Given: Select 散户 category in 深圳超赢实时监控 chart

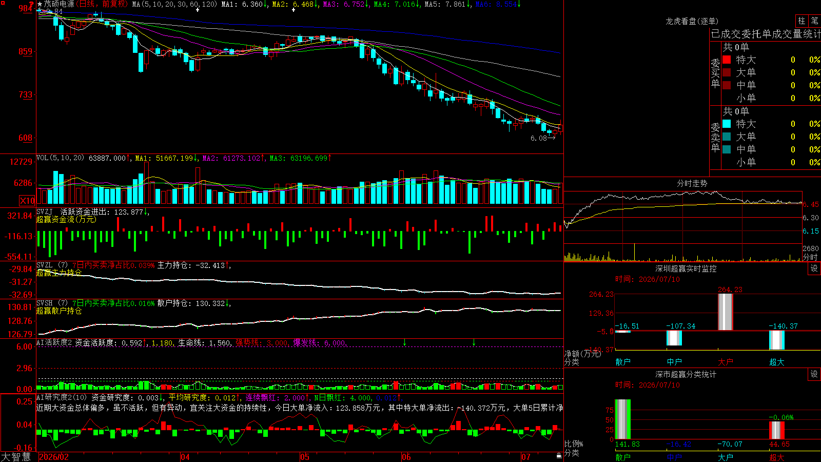Looking at the screenshot, I should click(x=623, y=362).
